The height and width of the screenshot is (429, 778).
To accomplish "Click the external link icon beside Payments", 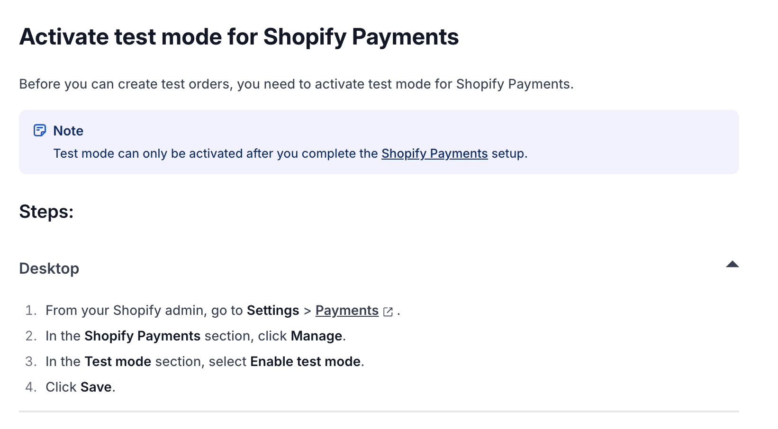I will click(388, 312).
